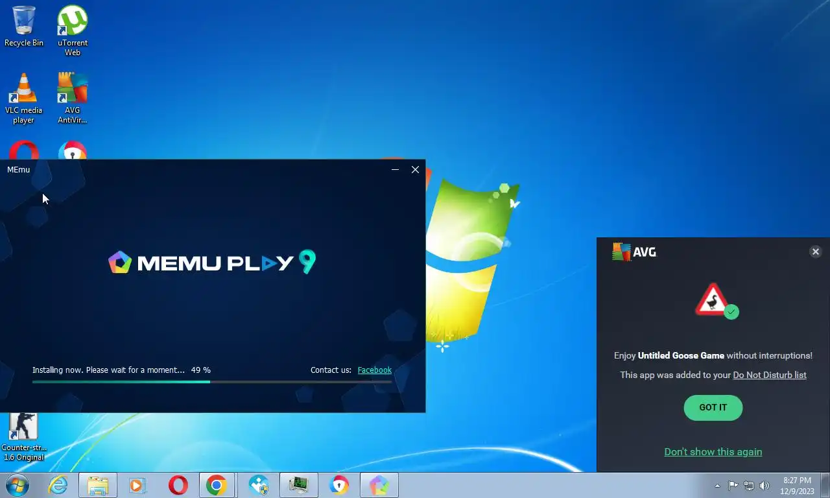Click the Facebook link in MEmu installer
The height and width of the screenshot is (498, 830).
click(x=374, y=370)
